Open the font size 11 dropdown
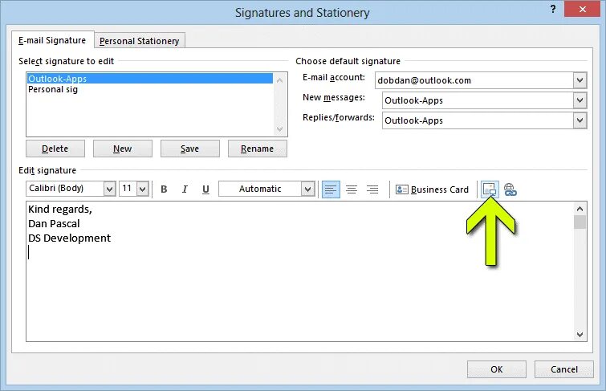The width and height of the screenshot is (606, 391). click(143, 189)
